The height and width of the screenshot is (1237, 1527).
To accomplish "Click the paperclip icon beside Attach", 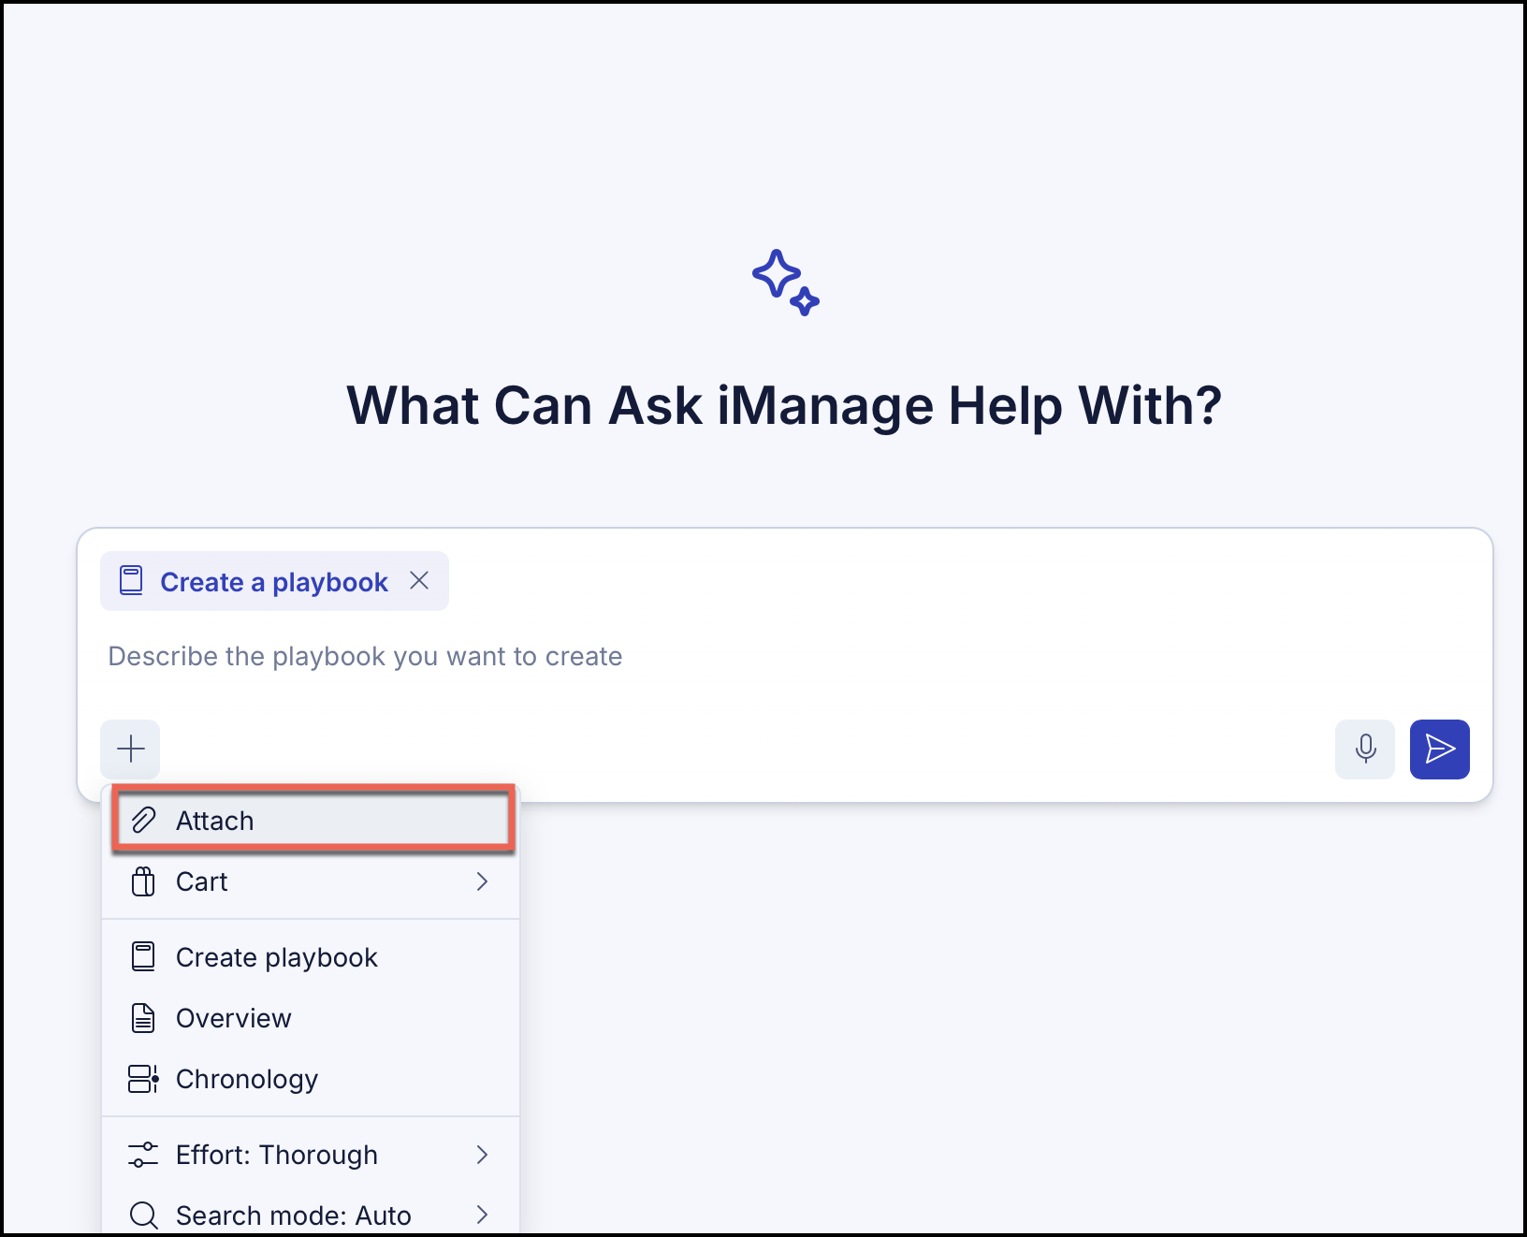I will pyautogui.click(x=143, y=820).
